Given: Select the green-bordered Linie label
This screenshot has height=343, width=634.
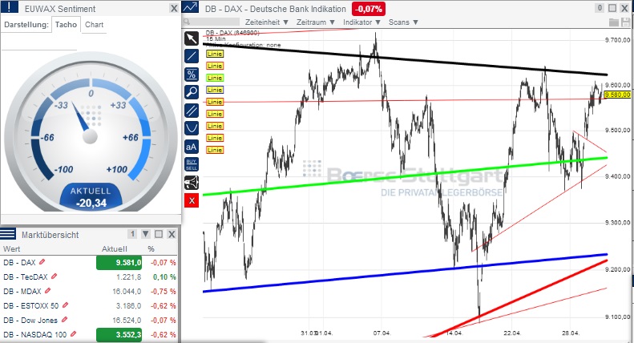Looking at the screenshot, I should [215, 78].
